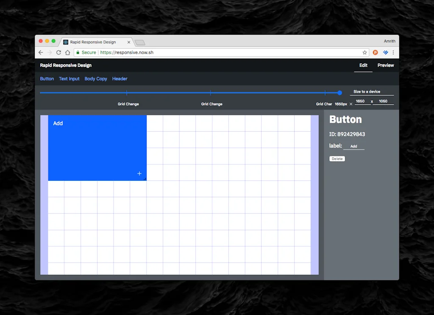
Task: Select the Edit tab
Action: click(x=363, y=65)
